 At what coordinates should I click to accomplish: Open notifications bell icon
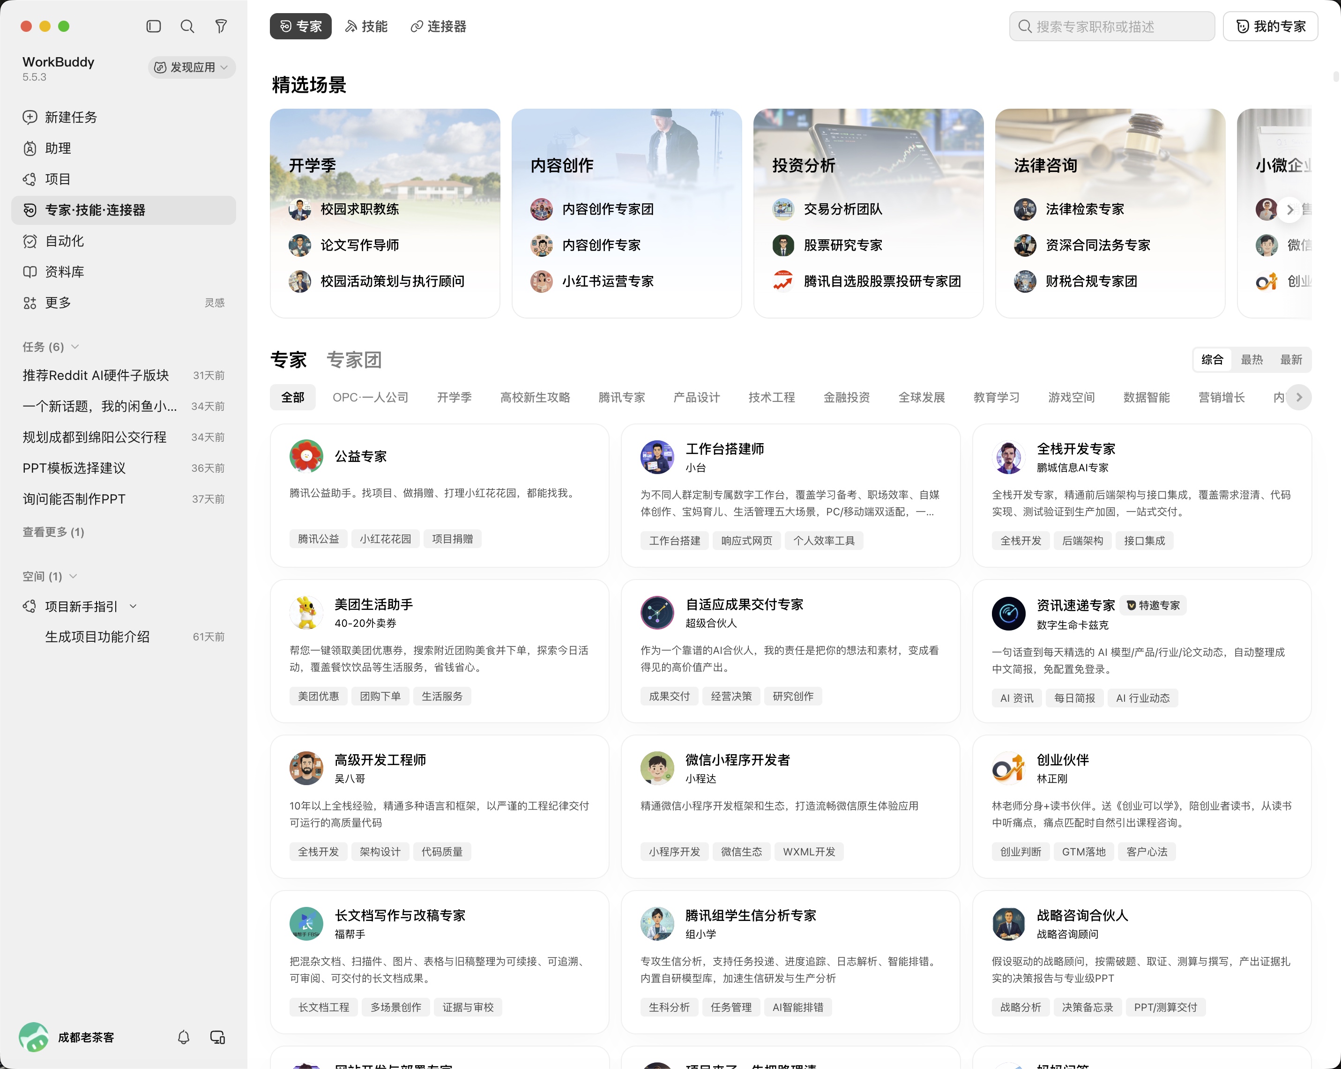(184, 1037)
